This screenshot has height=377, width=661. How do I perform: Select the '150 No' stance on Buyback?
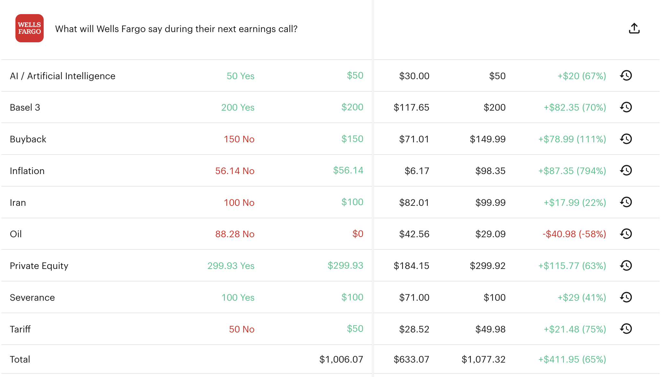[x=239, y=139]
